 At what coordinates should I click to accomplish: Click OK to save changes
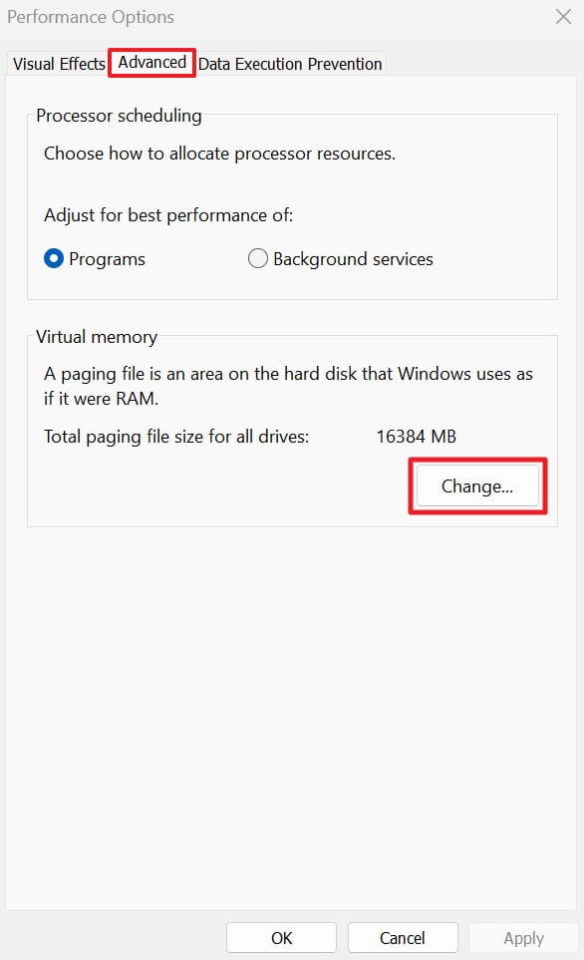(280, 937)
